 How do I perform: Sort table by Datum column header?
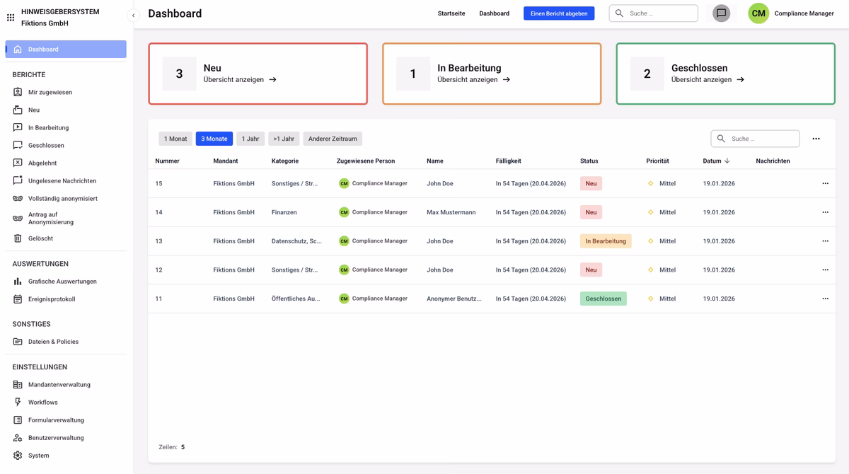tap(712, 161)
